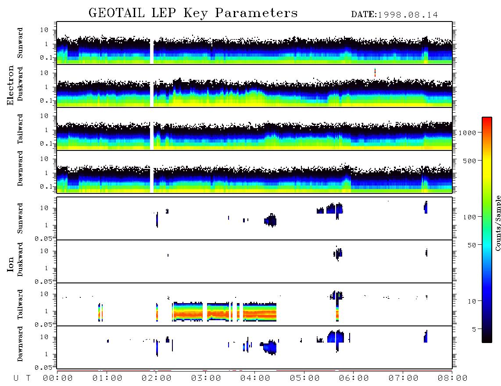Screen dimensions: 501x386
Task: Click the vertical "Electron" group label
Action: 11,85
